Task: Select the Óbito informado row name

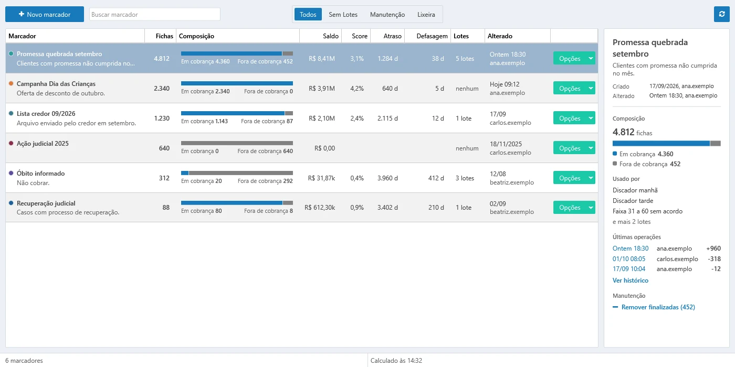Action: 41,174
